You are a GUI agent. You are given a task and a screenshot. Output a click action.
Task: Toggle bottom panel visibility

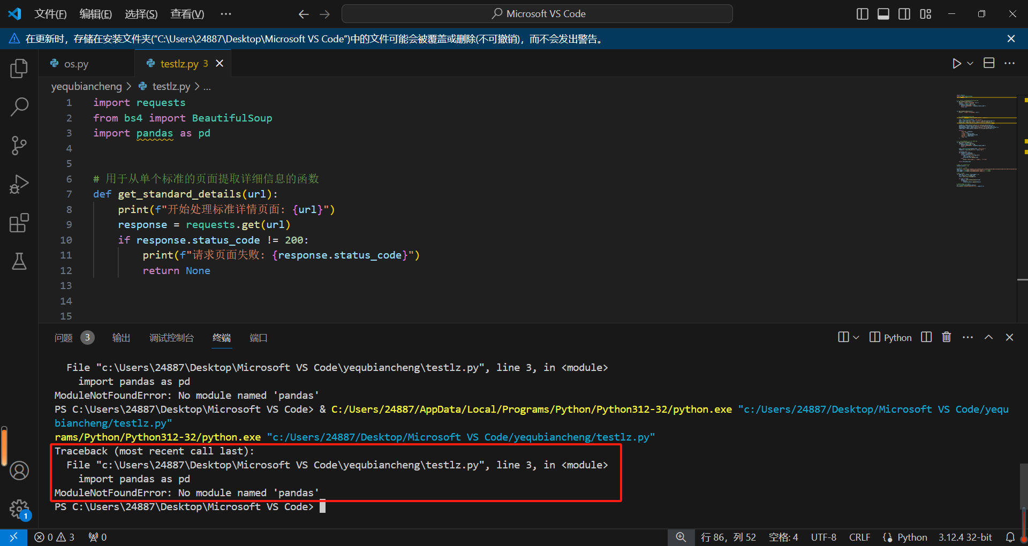click(883, 14)
